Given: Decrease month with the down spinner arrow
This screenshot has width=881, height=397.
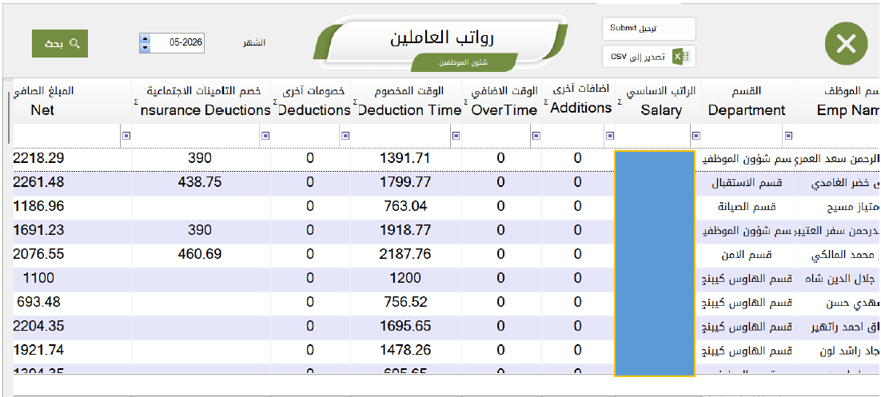Looking at the screenshot, I should click(145, 48).
